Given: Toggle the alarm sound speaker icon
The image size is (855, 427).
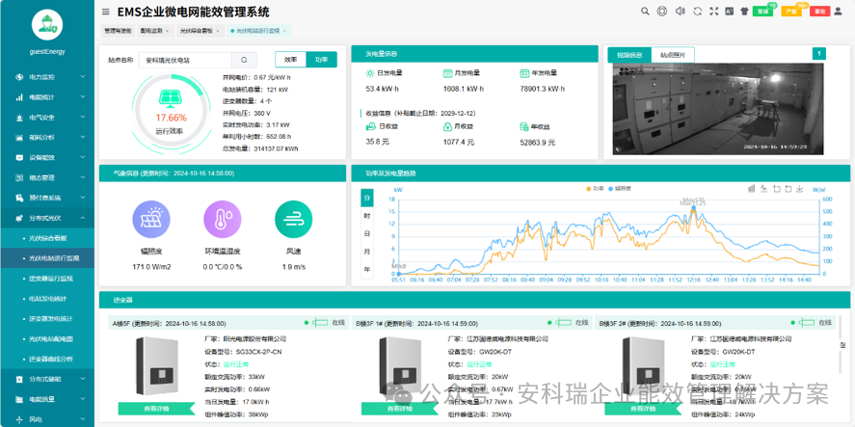Looking at the screenshot, I should (680, 11).
